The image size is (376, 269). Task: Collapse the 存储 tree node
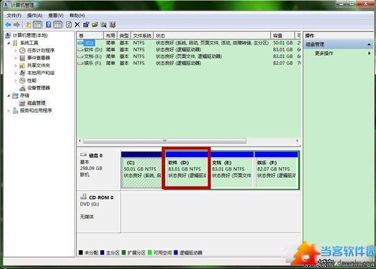click(x=9, y=96)
